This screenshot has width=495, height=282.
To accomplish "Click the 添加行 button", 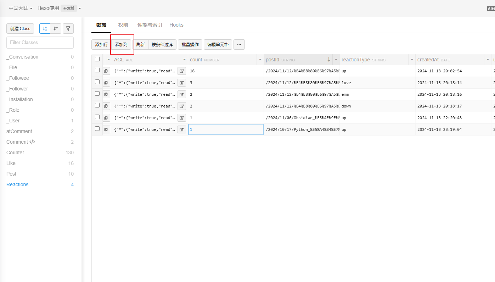I will pos(101,45).
